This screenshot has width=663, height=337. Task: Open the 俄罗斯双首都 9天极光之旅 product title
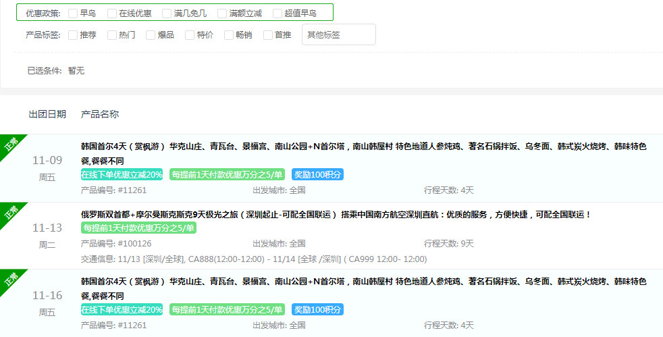pos(336,215)
